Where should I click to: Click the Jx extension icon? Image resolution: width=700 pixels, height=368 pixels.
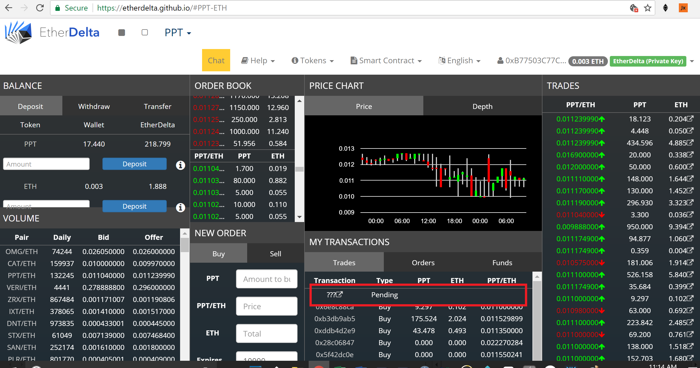[683, 8]
